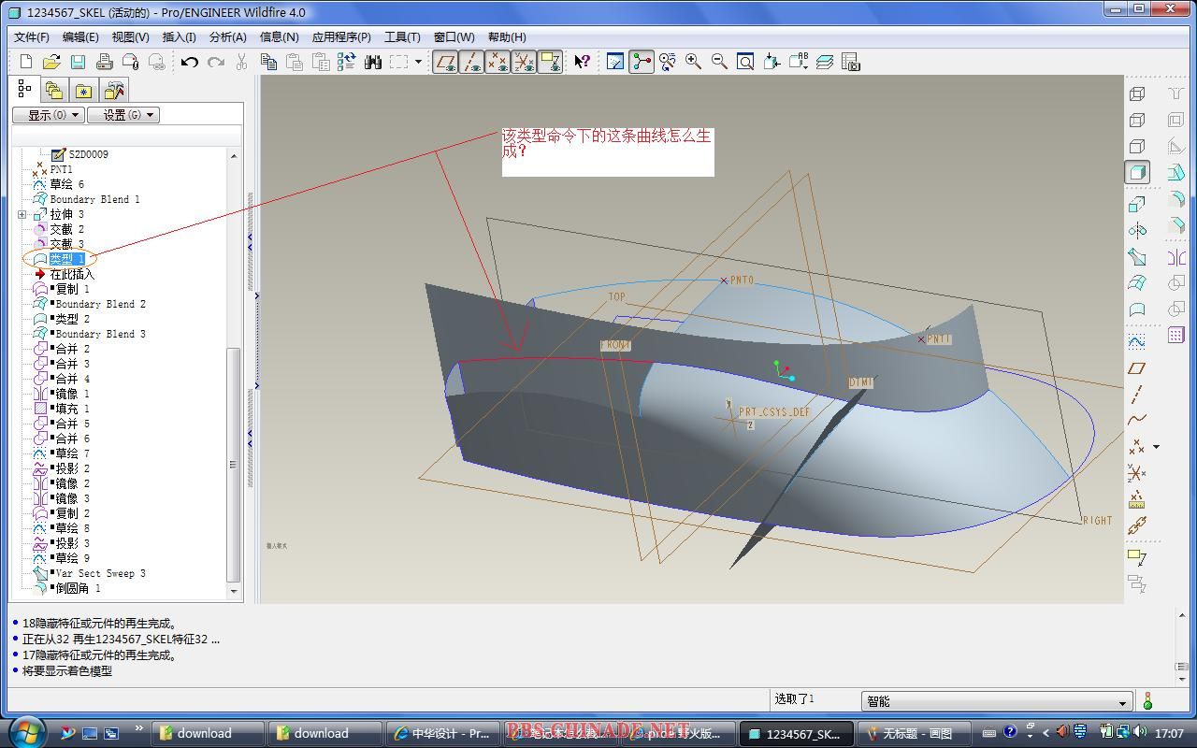Open the layers manager icon
The height and width of the screenshot is (748, 1197).
click(x=824, y=62)
